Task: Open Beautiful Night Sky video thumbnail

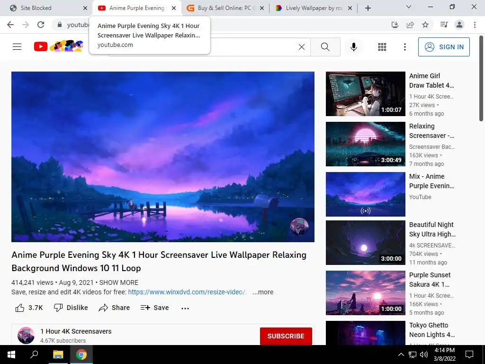Action: pyautogui.click(x=365, y=243)
